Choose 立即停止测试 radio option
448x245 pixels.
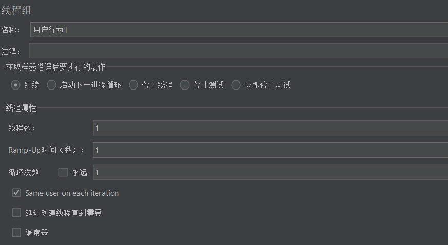(236, 85)
